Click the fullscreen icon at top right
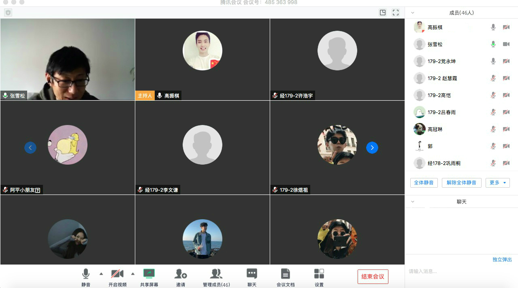 396,13
